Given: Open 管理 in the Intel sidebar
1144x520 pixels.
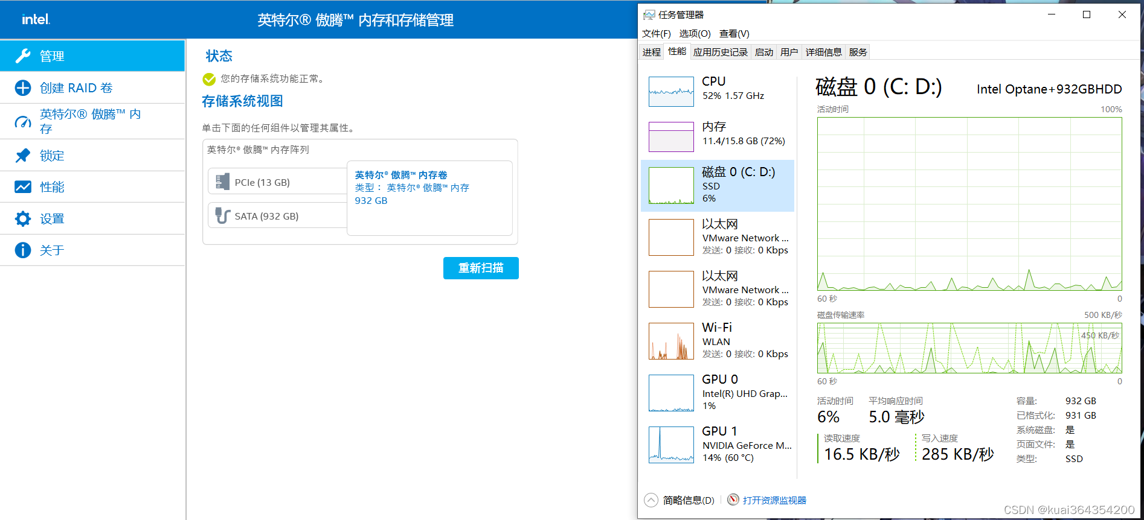Looking at the screenshot, I should tap(92, 56).
